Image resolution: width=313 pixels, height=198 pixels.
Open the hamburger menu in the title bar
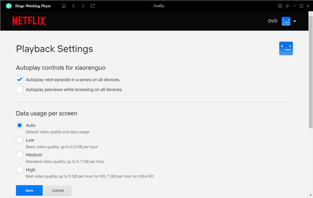pyautogui.click(x=288, y=6)
